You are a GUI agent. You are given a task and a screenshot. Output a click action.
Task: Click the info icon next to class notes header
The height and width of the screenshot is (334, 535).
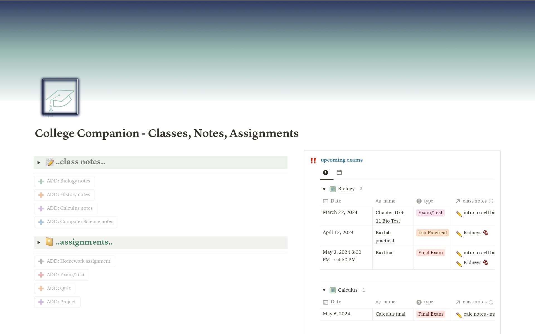[x=491, y=201]
